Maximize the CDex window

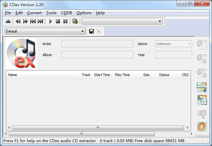[x=190, y=4]
